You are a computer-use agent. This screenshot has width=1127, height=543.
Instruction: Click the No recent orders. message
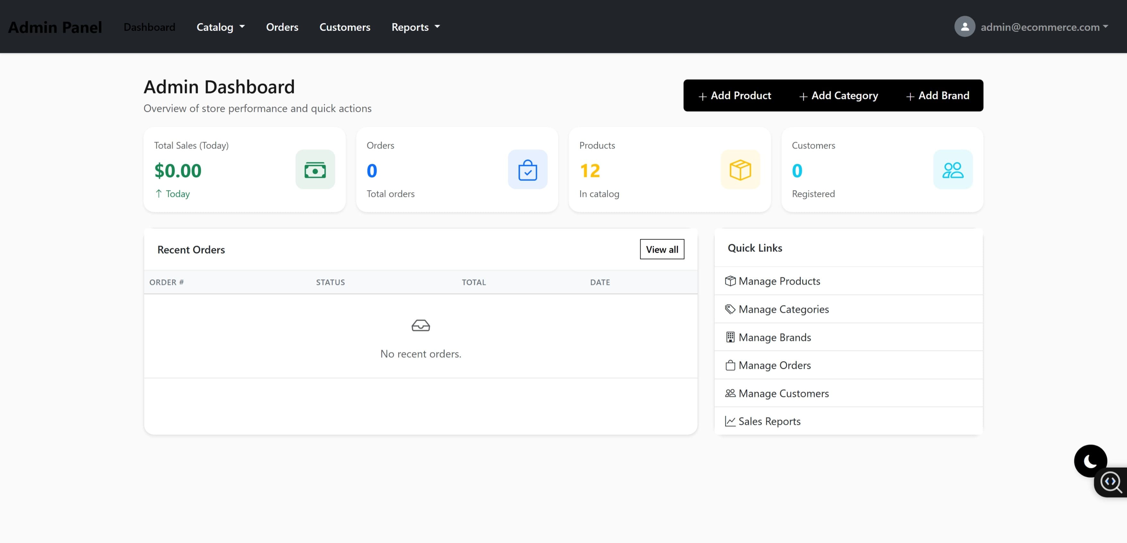(x=420, y=354)
